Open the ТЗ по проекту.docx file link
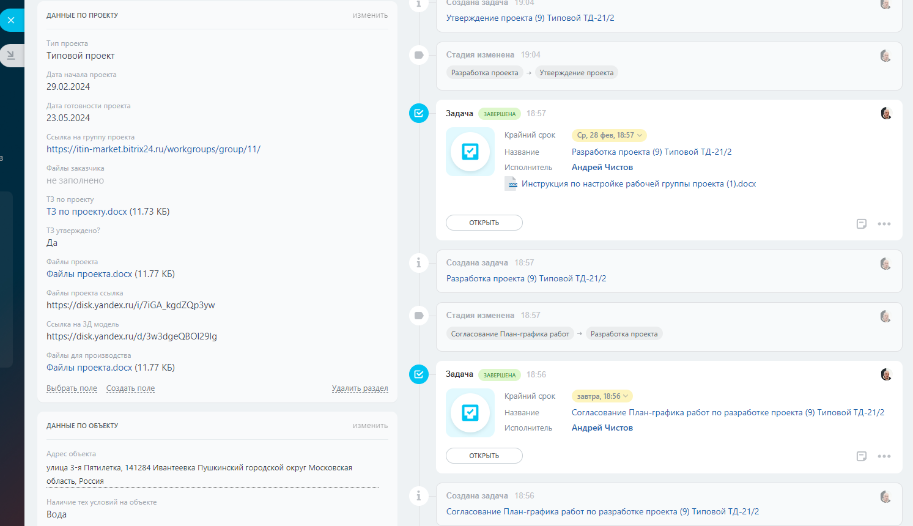913x526 pixels. pyautogui.click(x=87, y=212)
